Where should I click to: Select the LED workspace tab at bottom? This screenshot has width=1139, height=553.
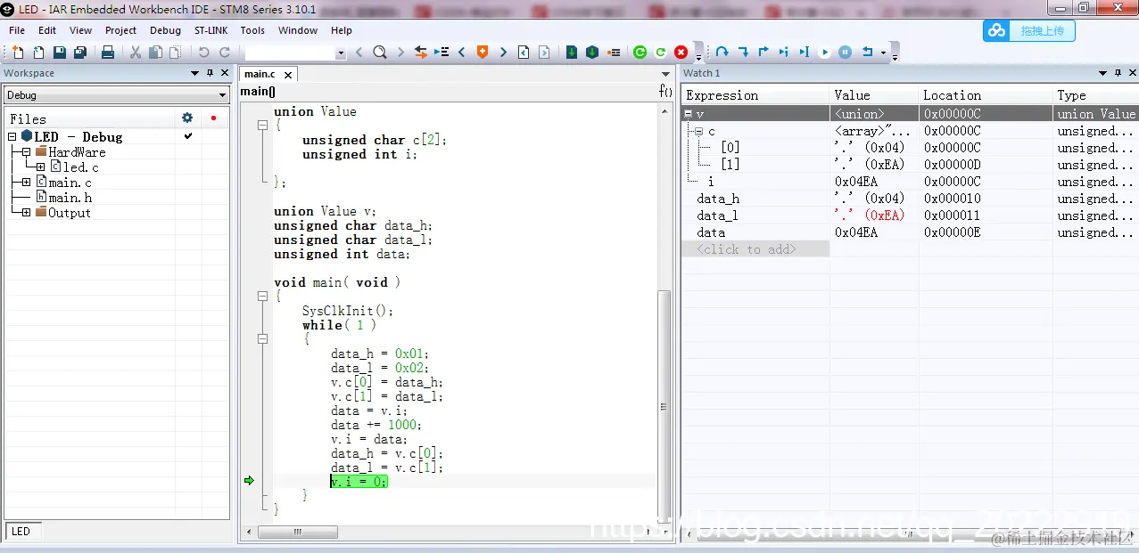[21, 532]
